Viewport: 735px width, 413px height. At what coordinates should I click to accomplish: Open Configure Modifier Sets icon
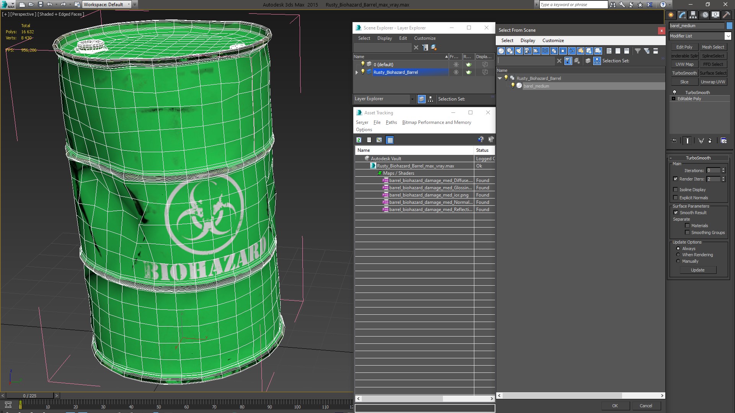pyautogui.click(x=724, y=141)
